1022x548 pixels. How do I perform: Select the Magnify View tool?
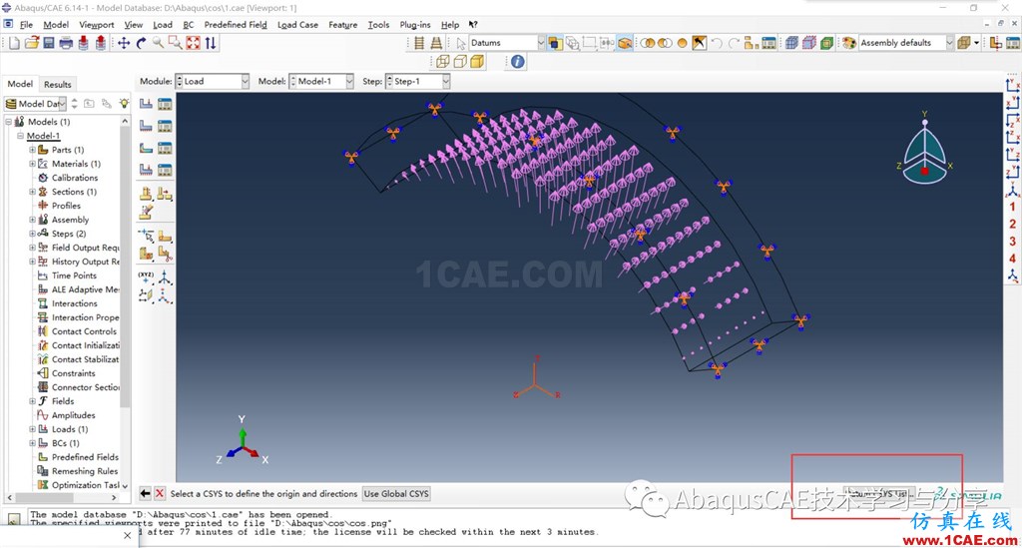tap(159, 43)
